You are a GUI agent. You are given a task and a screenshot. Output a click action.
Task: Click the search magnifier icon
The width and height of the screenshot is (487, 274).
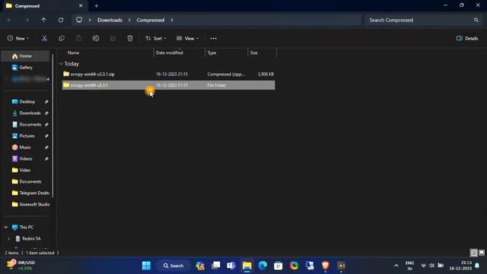[476, 20]
